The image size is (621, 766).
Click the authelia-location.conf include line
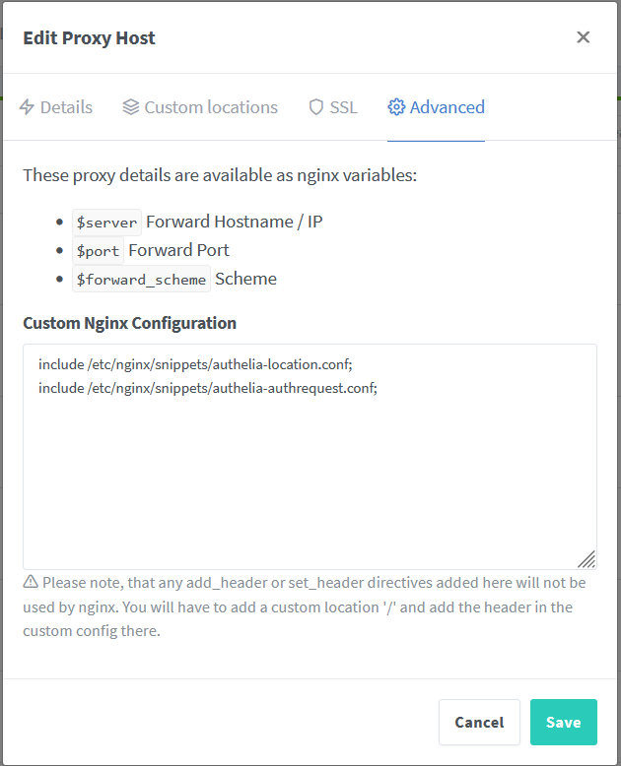195,364
